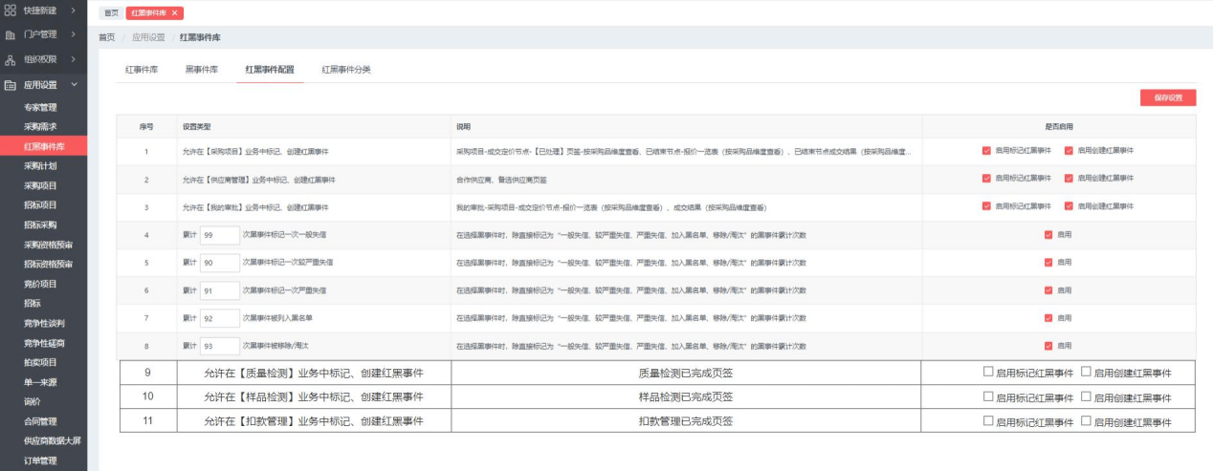Click the 组织权限 hierarchy icon
Viewport: 1213px width, 471px height.
click(11, 60)
